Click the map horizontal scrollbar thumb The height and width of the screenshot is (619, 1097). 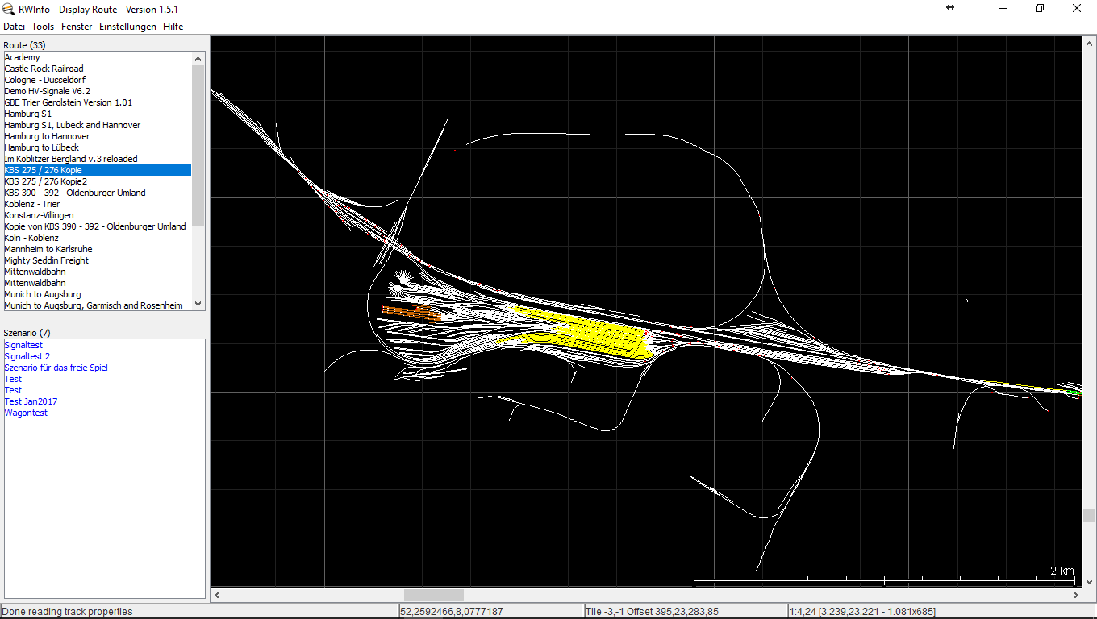[434, 595]
